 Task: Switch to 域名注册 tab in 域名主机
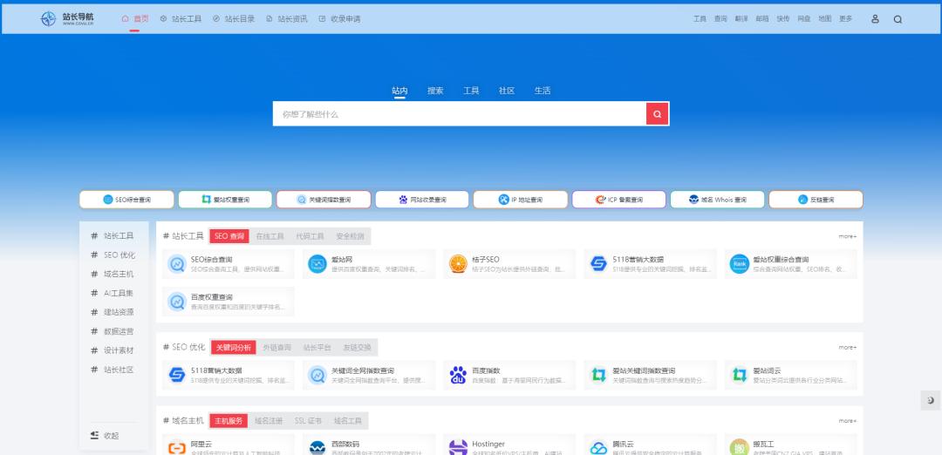coord(269,421)
